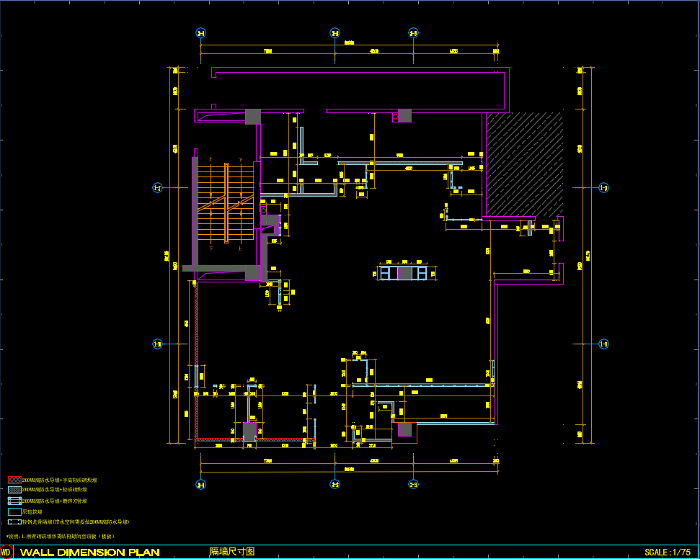Click the SCALE:1/75 label

coord(668,553)
